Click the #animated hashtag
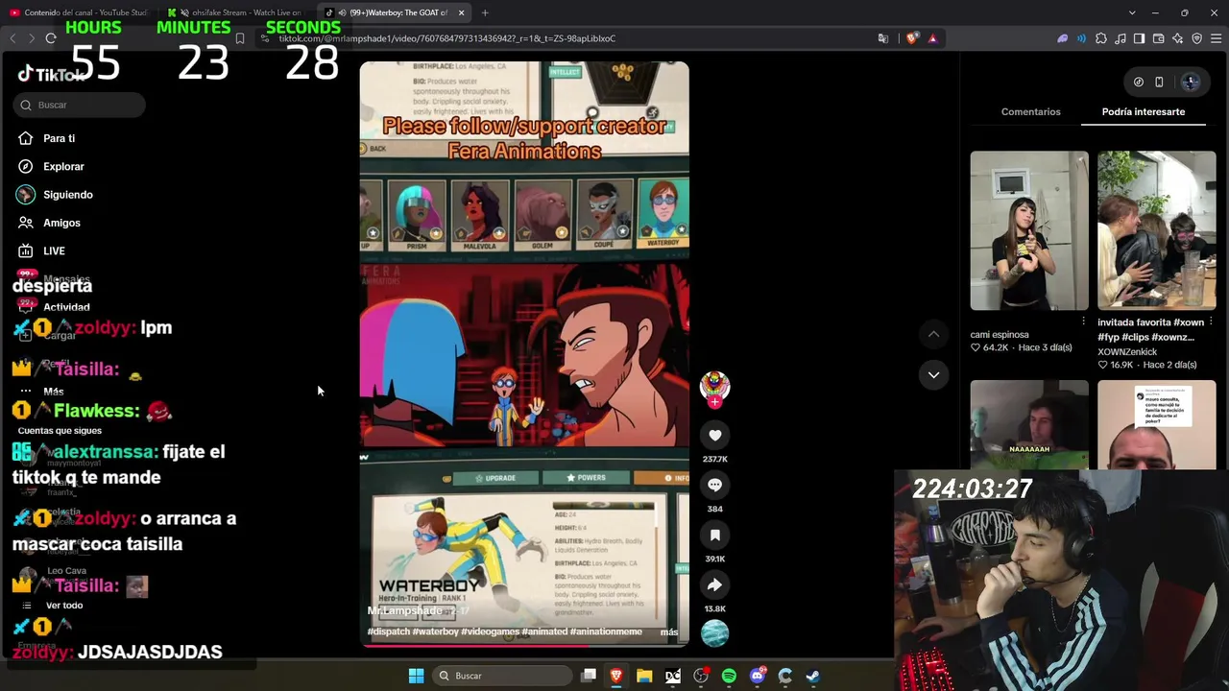The height and width of the screenshot is (691, 1229). [x=544, y=631]
